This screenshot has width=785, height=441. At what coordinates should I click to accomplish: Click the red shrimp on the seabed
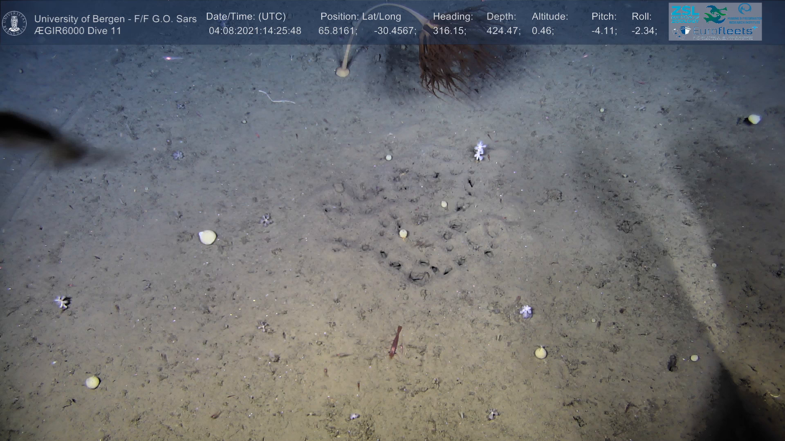[395, 342]
